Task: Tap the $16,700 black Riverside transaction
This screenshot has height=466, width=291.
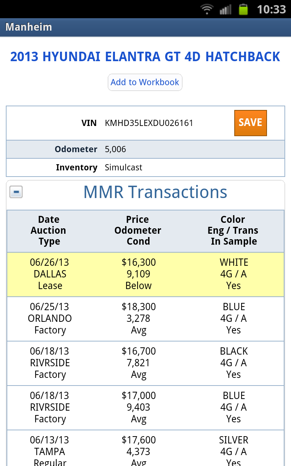Action: coord(145,363)
